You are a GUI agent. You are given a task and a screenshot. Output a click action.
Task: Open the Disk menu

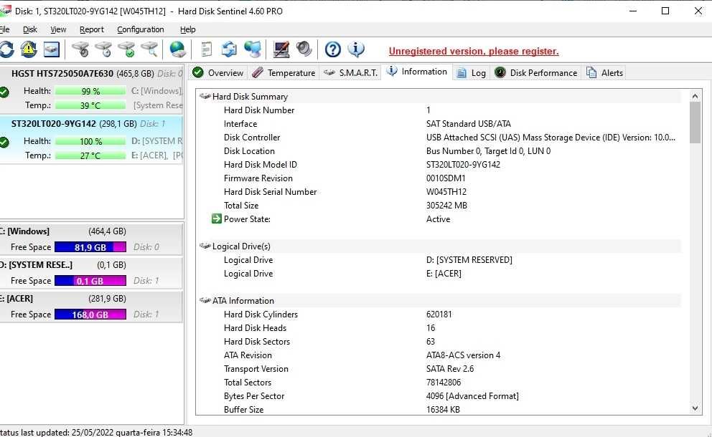(x=30, y=29)
